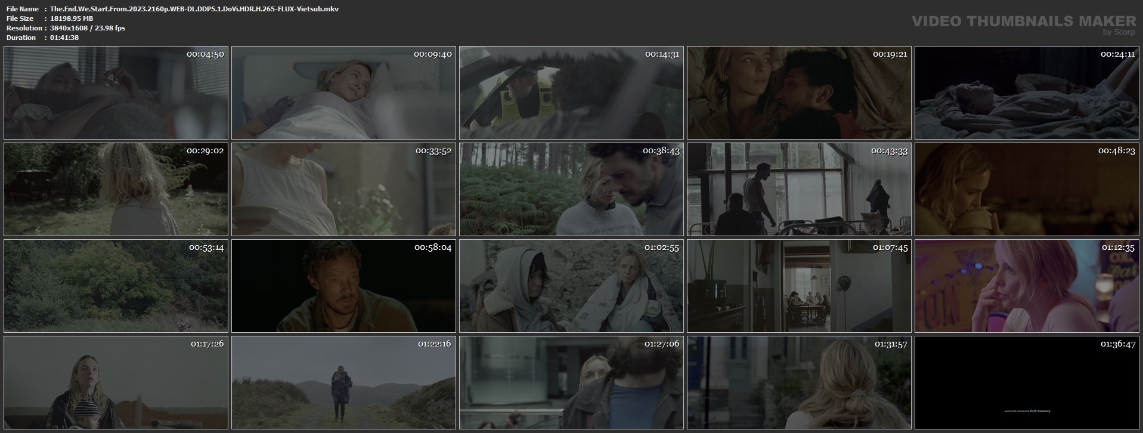Select the frame at 01:17:26

click(x=116, y=382)
